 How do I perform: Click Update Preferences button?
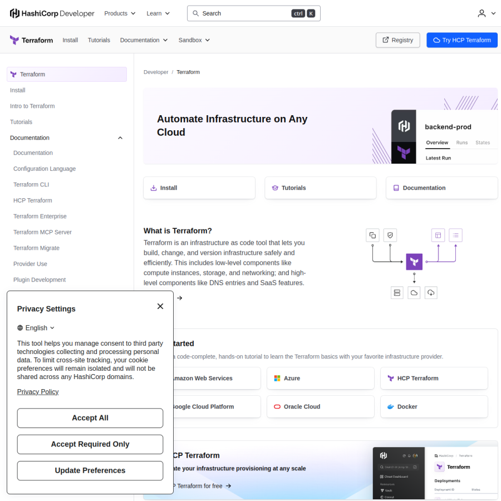(x=90, y=470)
